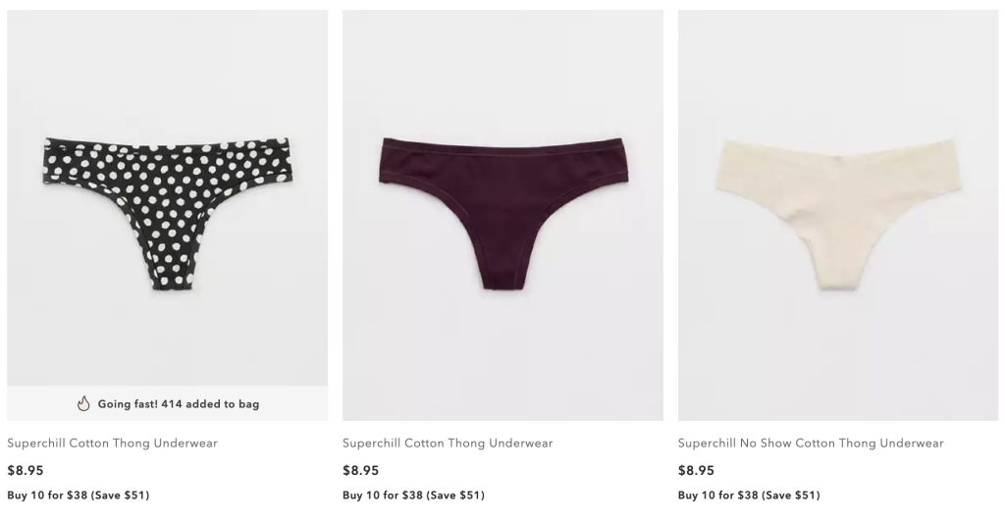
Task: Click the burgundy thong's waistband
Action: tap(503, 145)
